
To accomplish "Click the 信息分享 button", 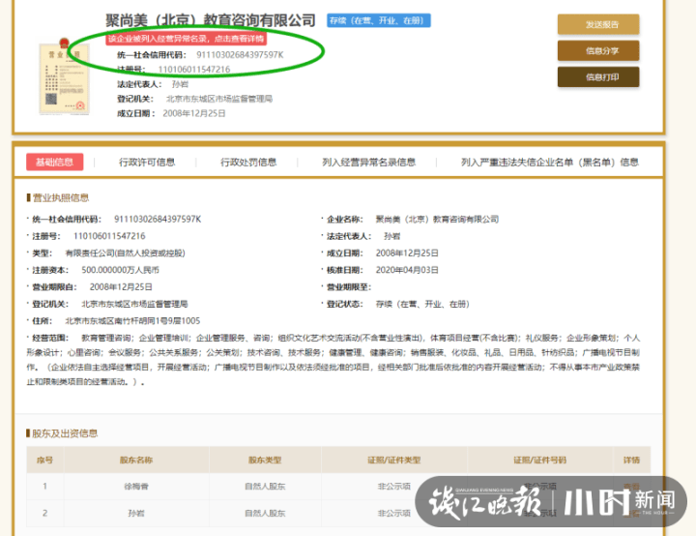I will coord(598,50).
